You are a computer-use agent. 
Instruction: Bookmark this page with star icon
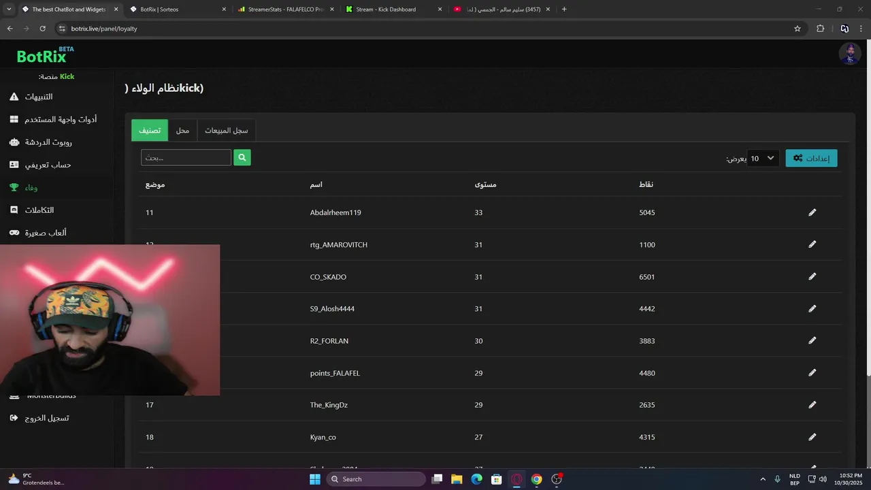798,29
